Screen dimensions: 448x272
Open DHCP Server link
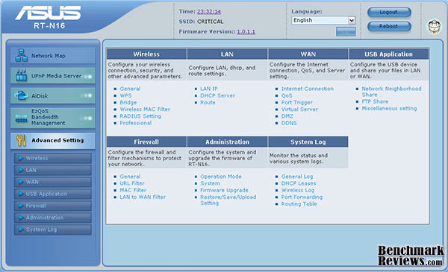point(218,95)
